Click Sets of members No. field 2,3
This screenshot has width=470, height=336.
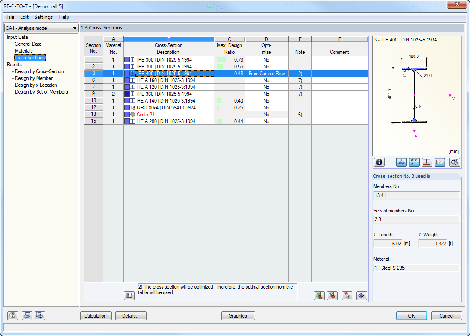click(417, 219)
